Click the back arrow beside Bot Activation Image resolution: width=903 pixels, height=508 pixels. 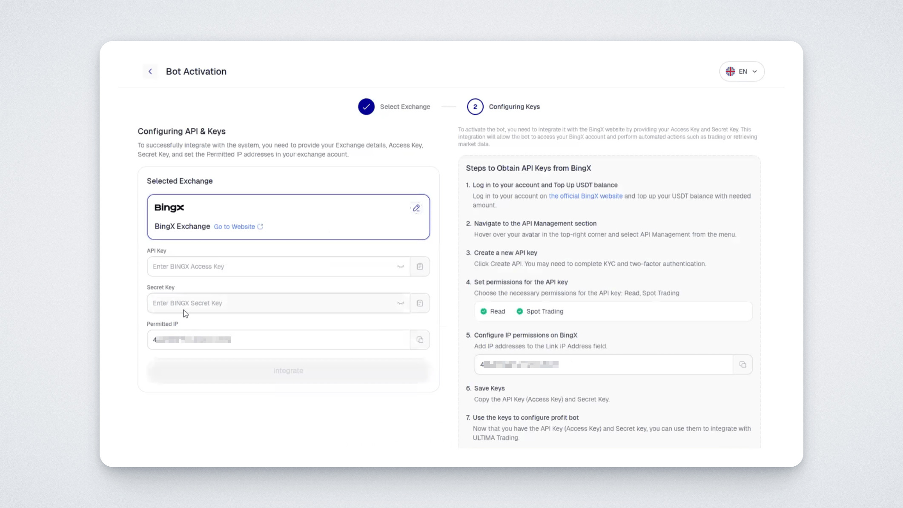150,72
